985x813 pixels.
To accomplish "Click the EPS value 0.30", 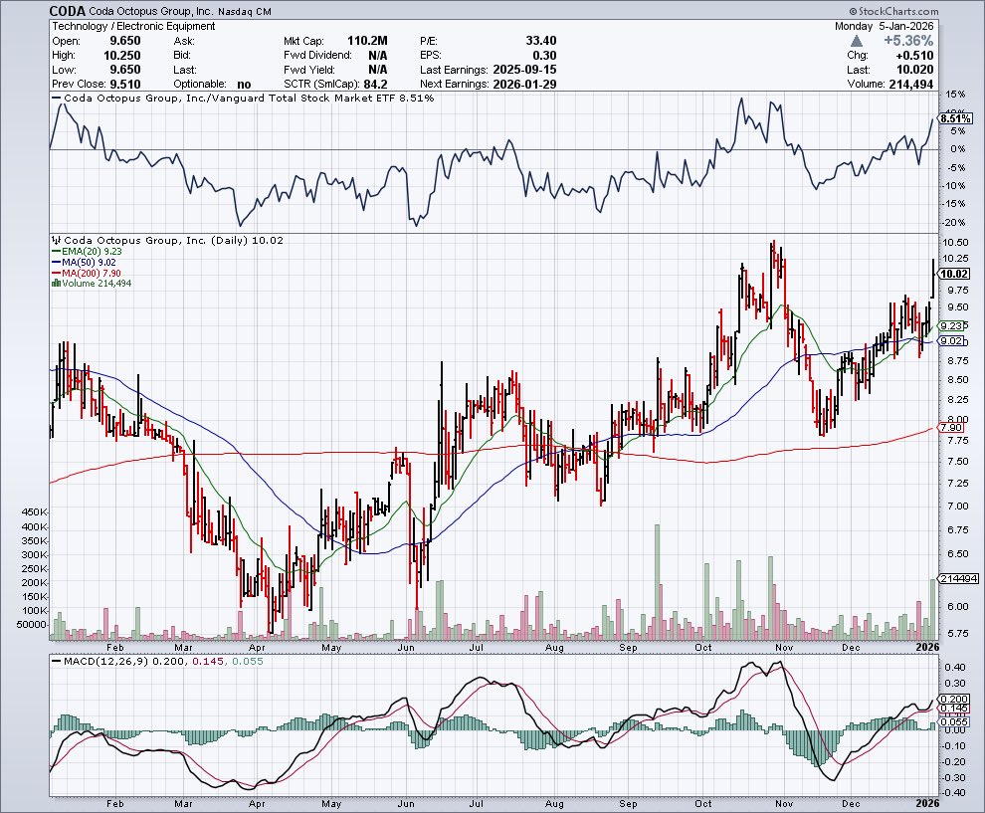I will (x=545, y=56).
